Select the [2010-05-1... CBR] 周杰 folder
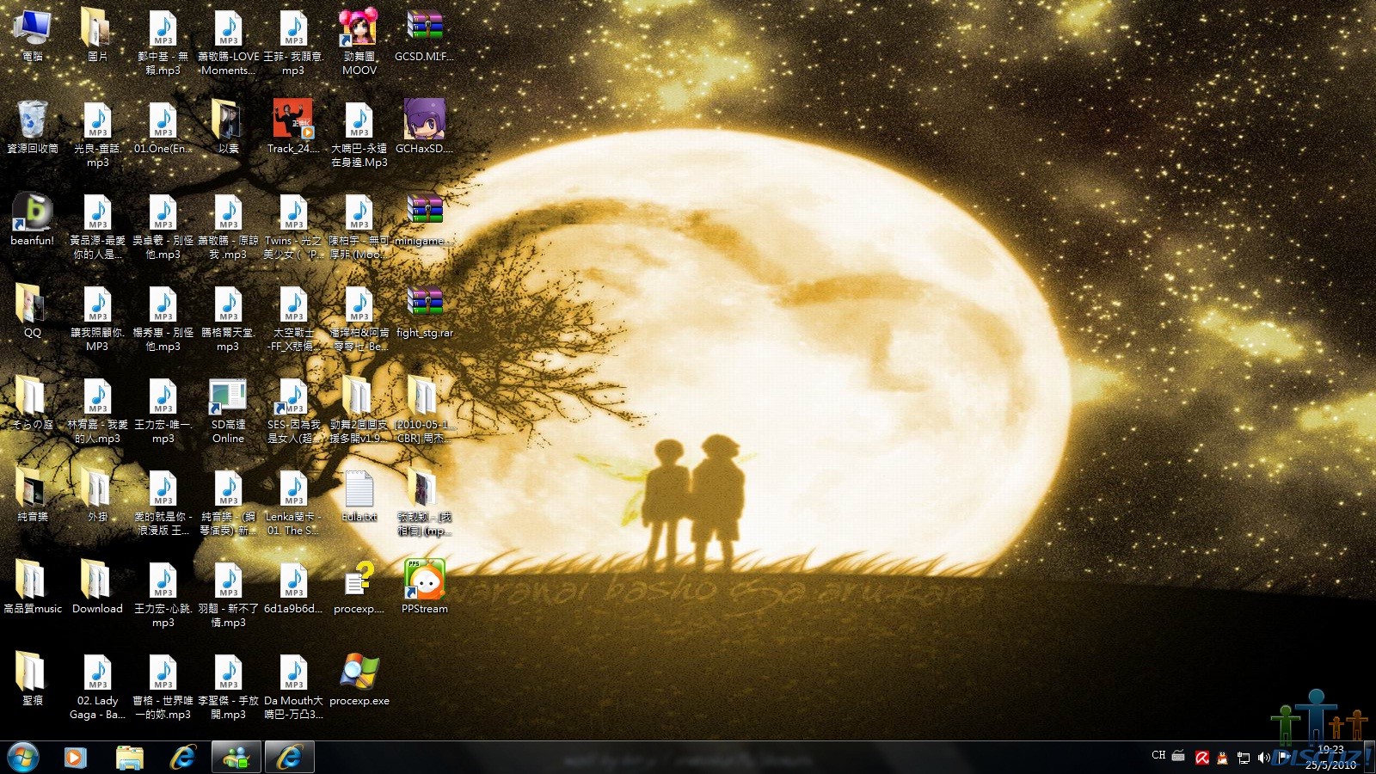The image size is (1376, 774). 425,411
